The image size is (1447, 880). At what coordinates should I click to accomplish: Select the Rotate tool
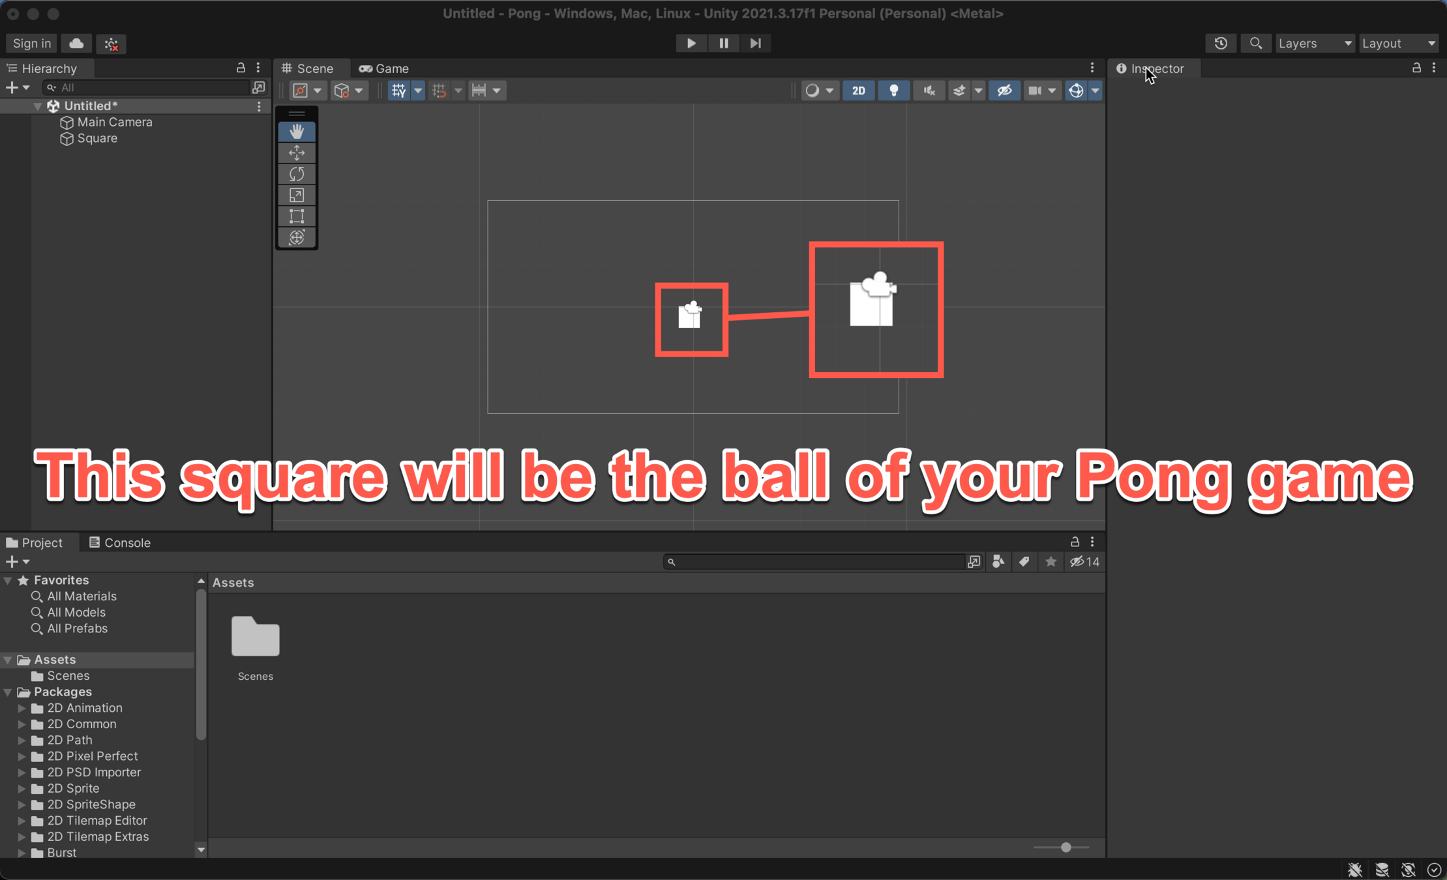pos(297,174)
